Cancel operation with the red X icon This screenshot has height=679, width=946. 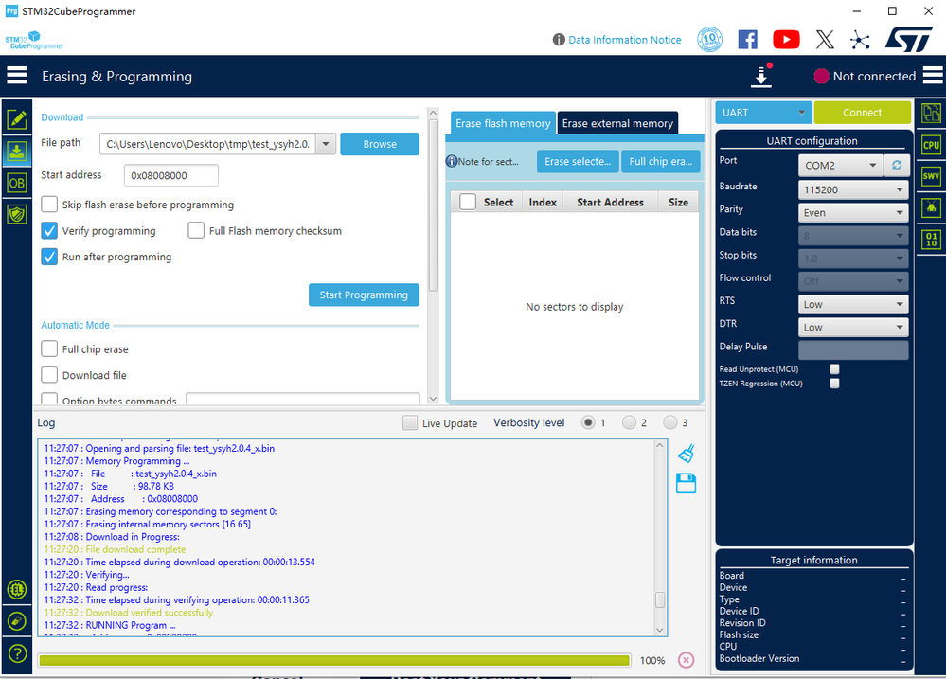coord(686,660)
